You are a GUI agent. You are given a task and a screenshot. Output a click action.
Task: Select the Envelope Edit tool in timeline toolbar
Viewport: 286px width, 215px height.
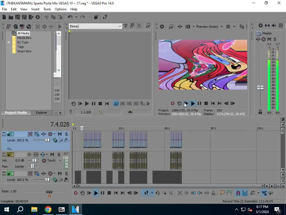pyautogui.click(x=158, y=193)
